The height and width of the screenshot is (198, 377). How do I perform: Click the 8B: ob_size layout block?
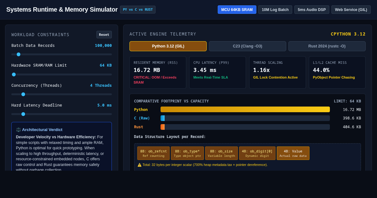221,153
